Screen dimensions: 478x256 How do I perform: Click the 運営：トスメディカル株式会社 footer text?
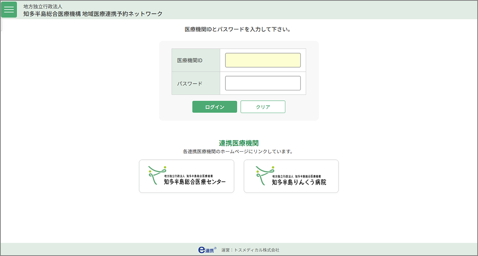pyautogui.click(x=250, y=250)
